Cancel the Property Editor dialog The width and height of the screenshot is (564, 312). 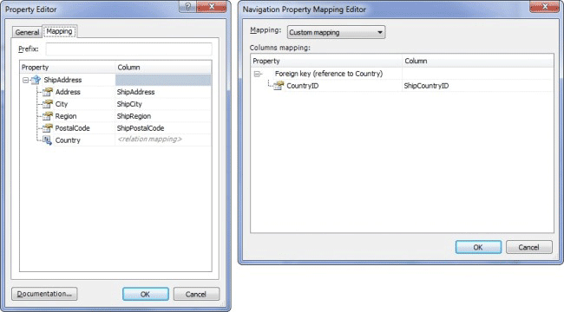[196, 294]
